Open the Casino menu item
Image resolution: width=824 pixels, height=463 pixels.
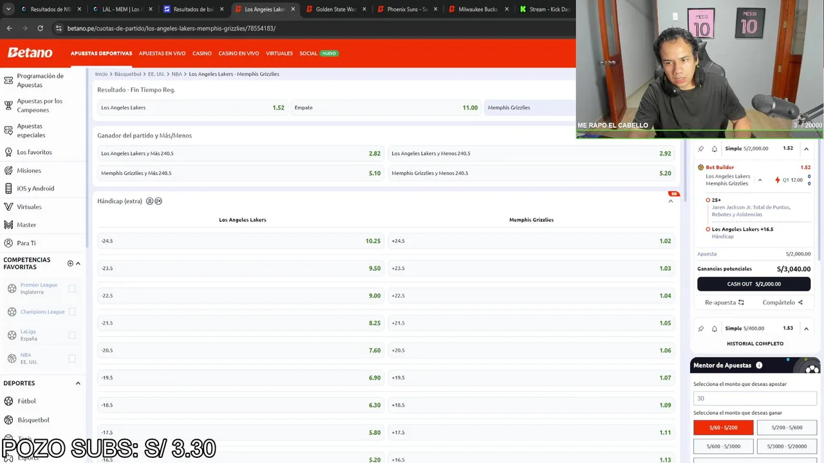point(202,53)
